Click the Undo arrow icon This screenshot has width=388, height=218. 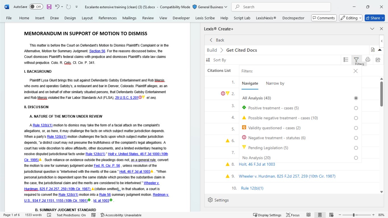57,7
